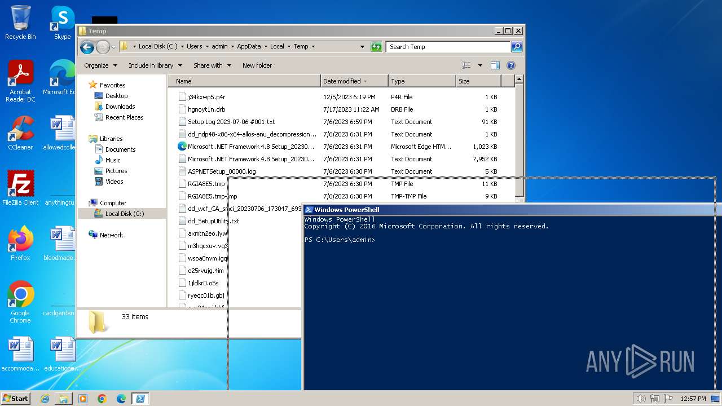Click the PowerShell command prompt area
The width and height of the screenshot is (722, 406).
click(x=511, y=302)
